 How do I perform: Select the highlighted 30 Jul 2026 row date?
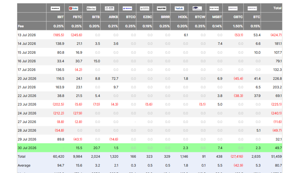coord(27,148)
